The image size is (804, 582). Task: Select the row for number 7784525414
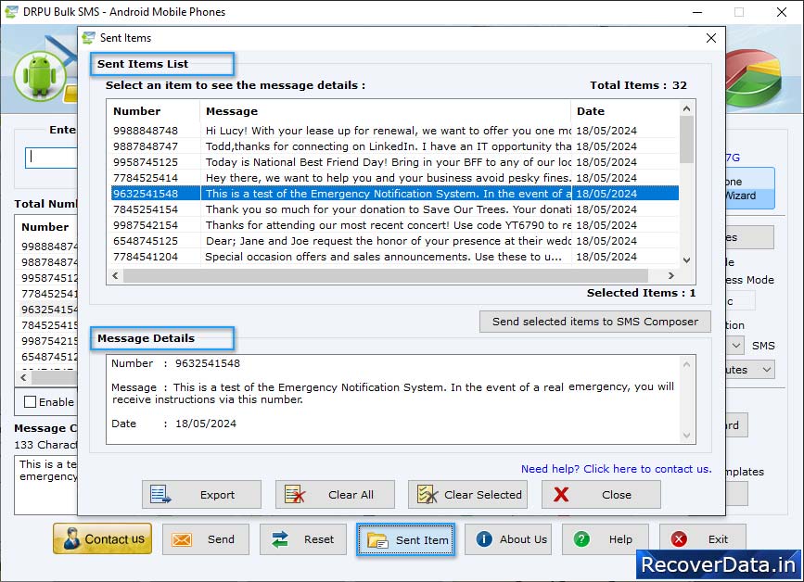(x=395, y=178)
